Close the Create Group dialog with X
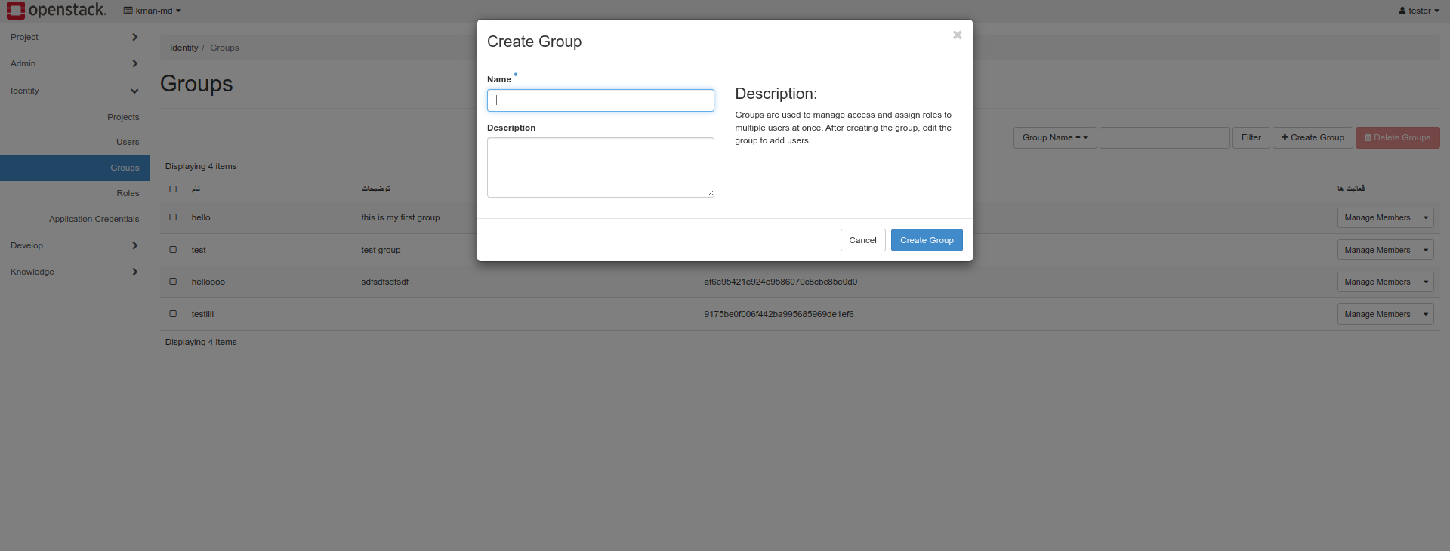1450x551 pixels. [x=957, y=35]
